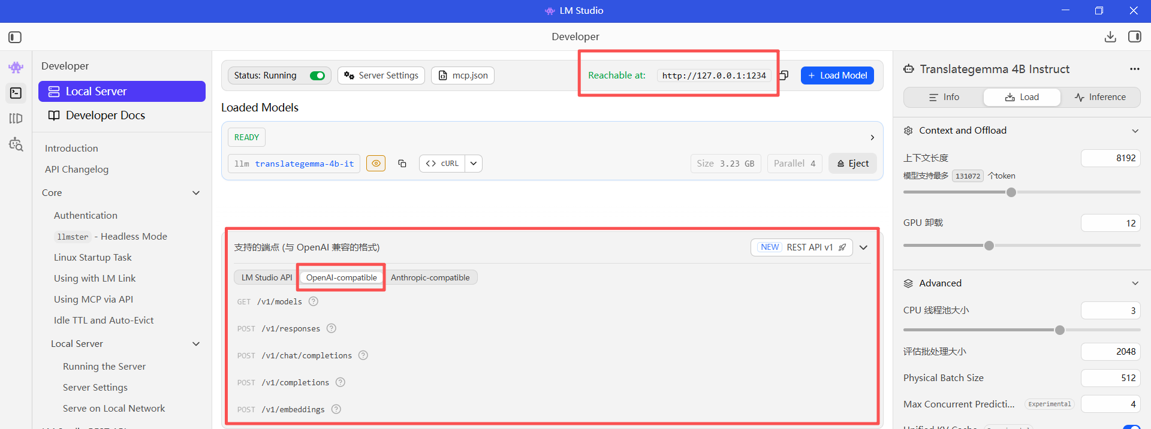Open the downloads icon in top bar
Image resolution: width=1151 pixels, height=429 pixels.
(x=1110, y=37)
